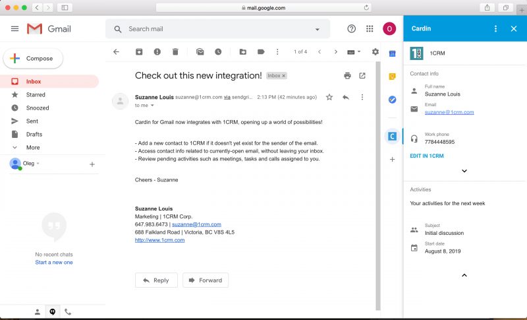This screenshot has height=320, width=527.
Task: Click the Start a new one chat link
Action: (54, 263)
